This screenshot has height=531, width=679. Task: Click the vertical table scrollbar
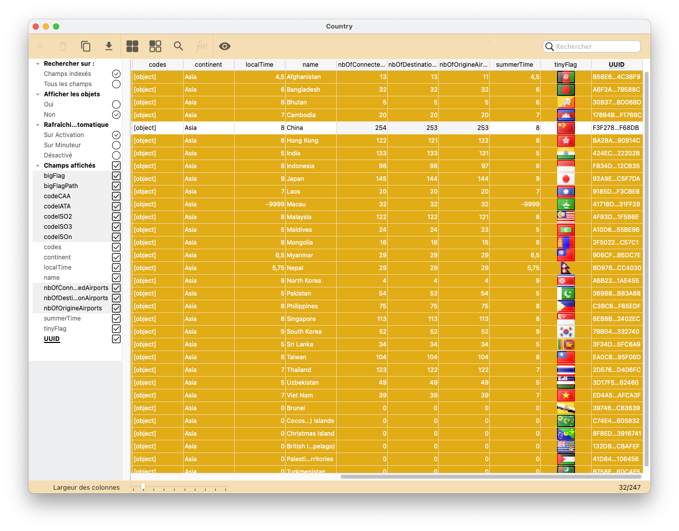(647, 269)
